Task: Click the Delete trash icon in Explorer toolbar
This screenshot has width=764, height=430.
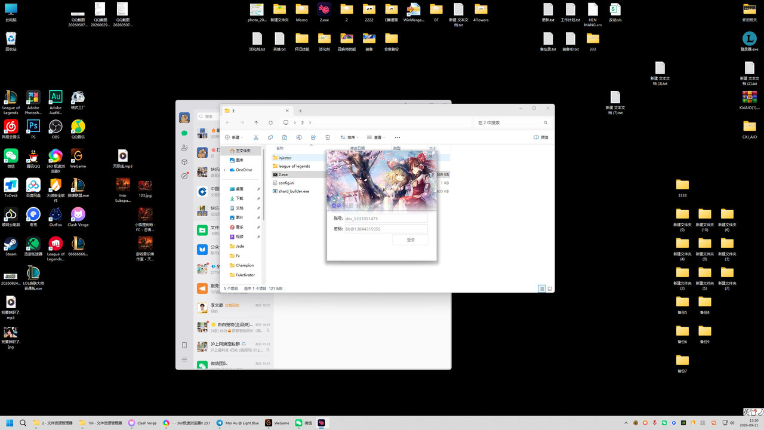Action: pos(328,137)
